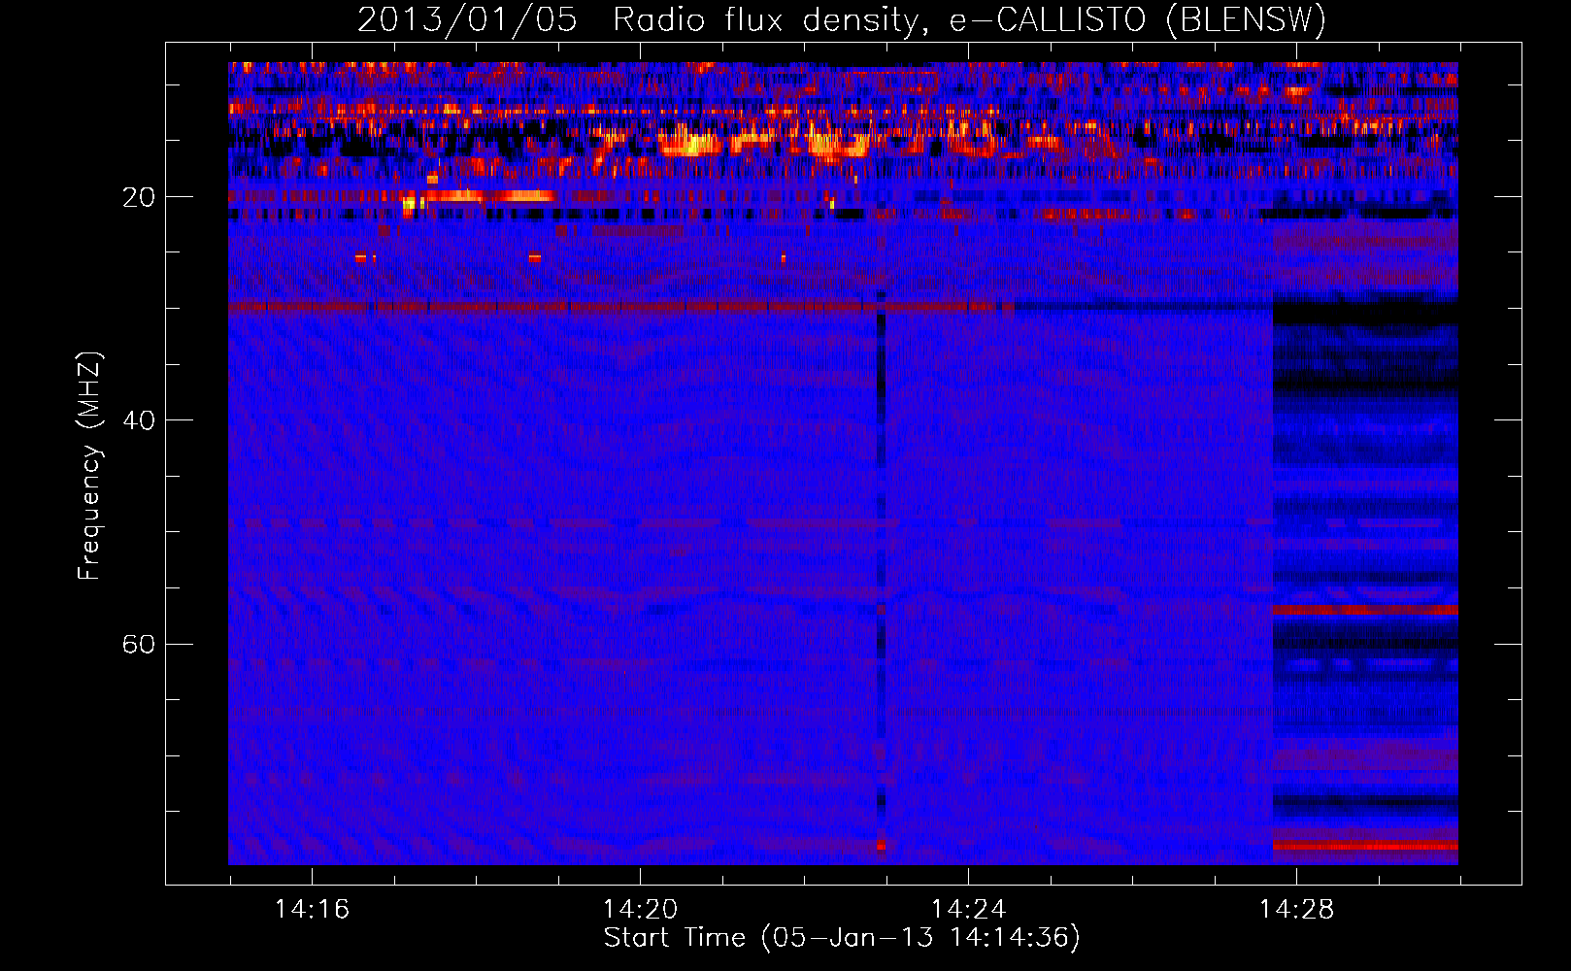The image size is (1571, 971).
Task: Click the red stripe near 57 MHz at 14:28
Action: tap(1365, 611)
